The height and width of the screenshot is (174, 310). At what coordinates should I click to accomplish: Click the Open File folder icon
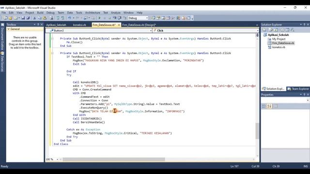coord(10,18)
